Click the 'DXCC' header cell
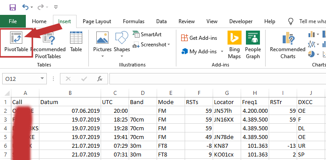This screenshot has width=326, height=160. click(x=311, y=102)
